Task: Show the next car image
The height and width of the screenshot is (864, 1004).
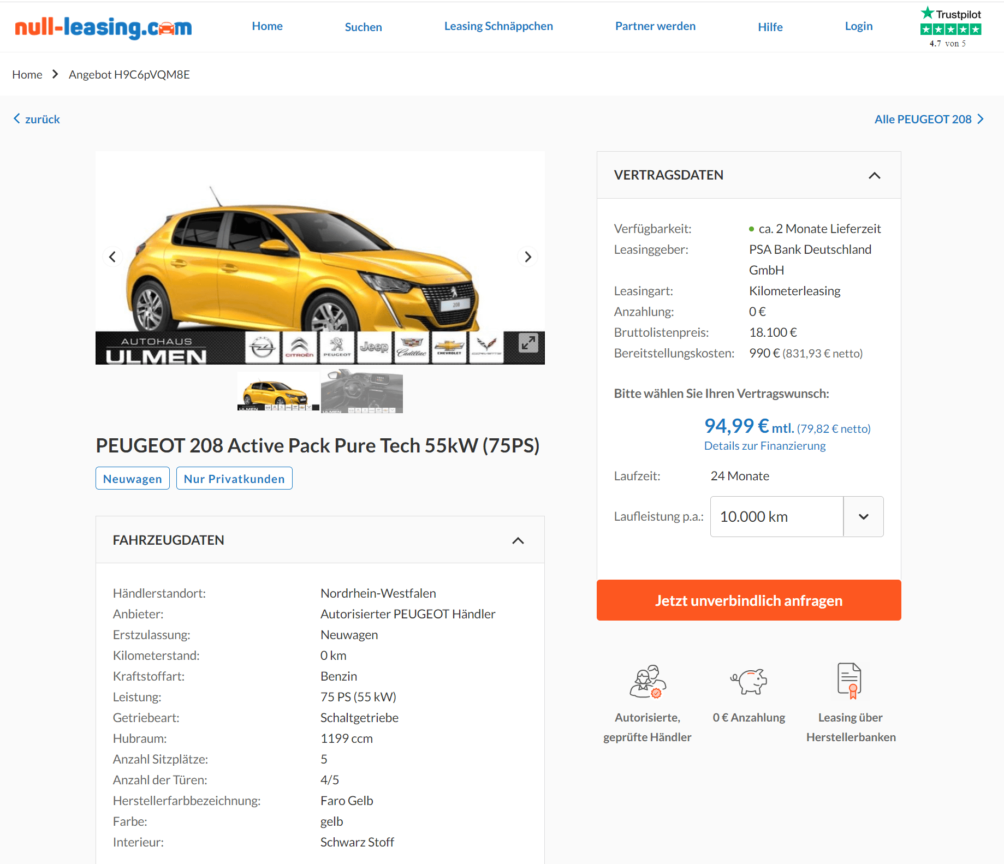Action: 528,257
